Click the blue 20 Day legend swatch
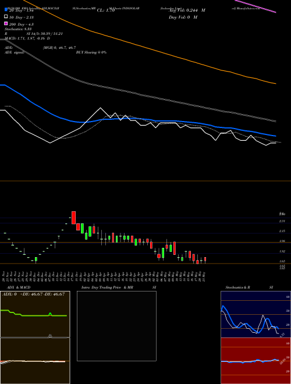 [x=6, y=10]
